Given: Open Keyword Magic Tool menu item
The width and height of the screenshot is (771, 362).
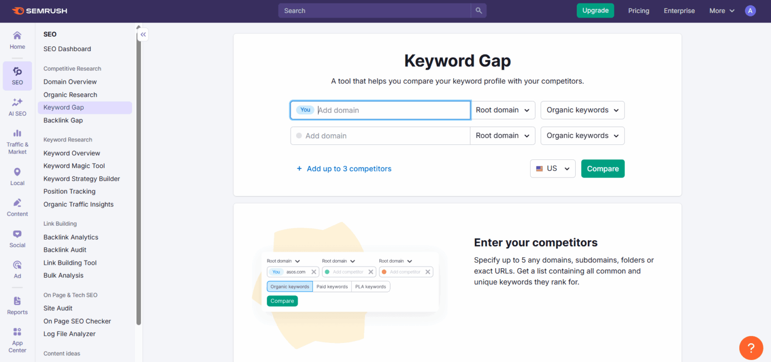Looking at the screenshot, I should pyautogui.click(x=74, y=166).
